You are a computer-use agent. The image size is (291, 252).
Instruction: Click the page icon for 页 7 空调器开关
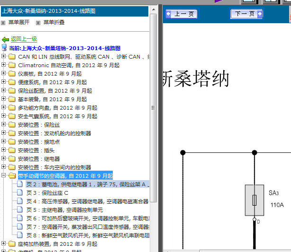[x=20, y=226]
